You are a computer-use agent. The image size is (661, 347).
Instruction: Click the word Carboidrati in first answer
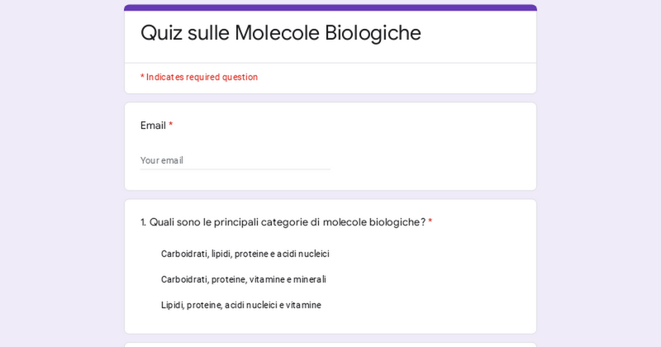184,254
